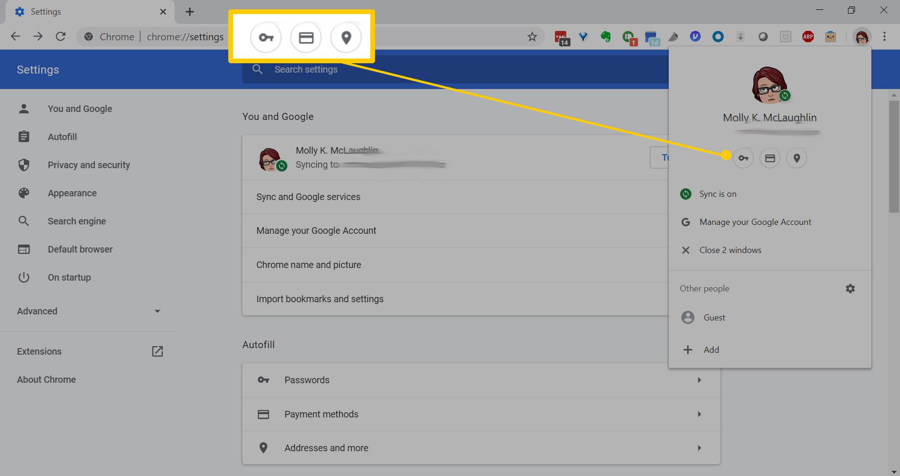Open manage people gear icon

(x=850, y=289)
